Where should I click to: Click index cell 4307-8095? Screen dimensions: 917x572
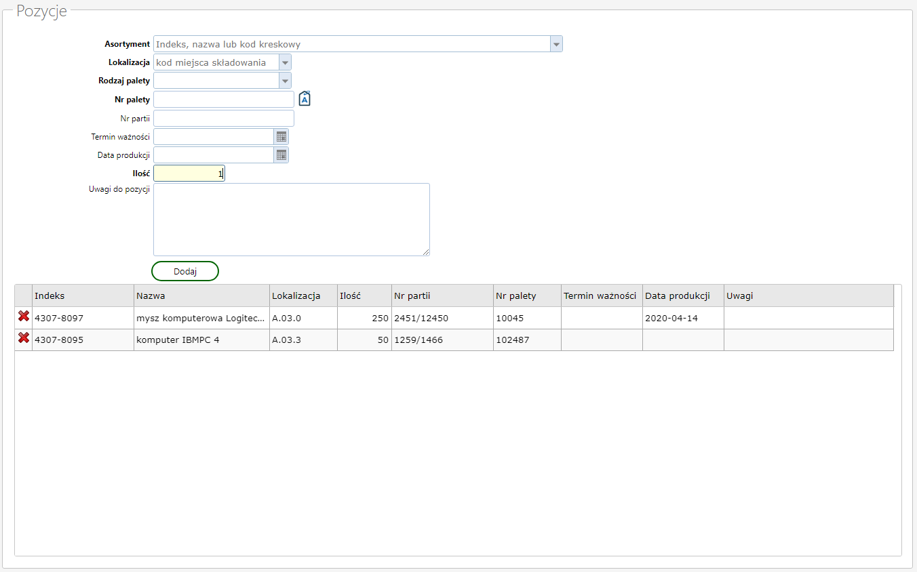tap(83, 340)
